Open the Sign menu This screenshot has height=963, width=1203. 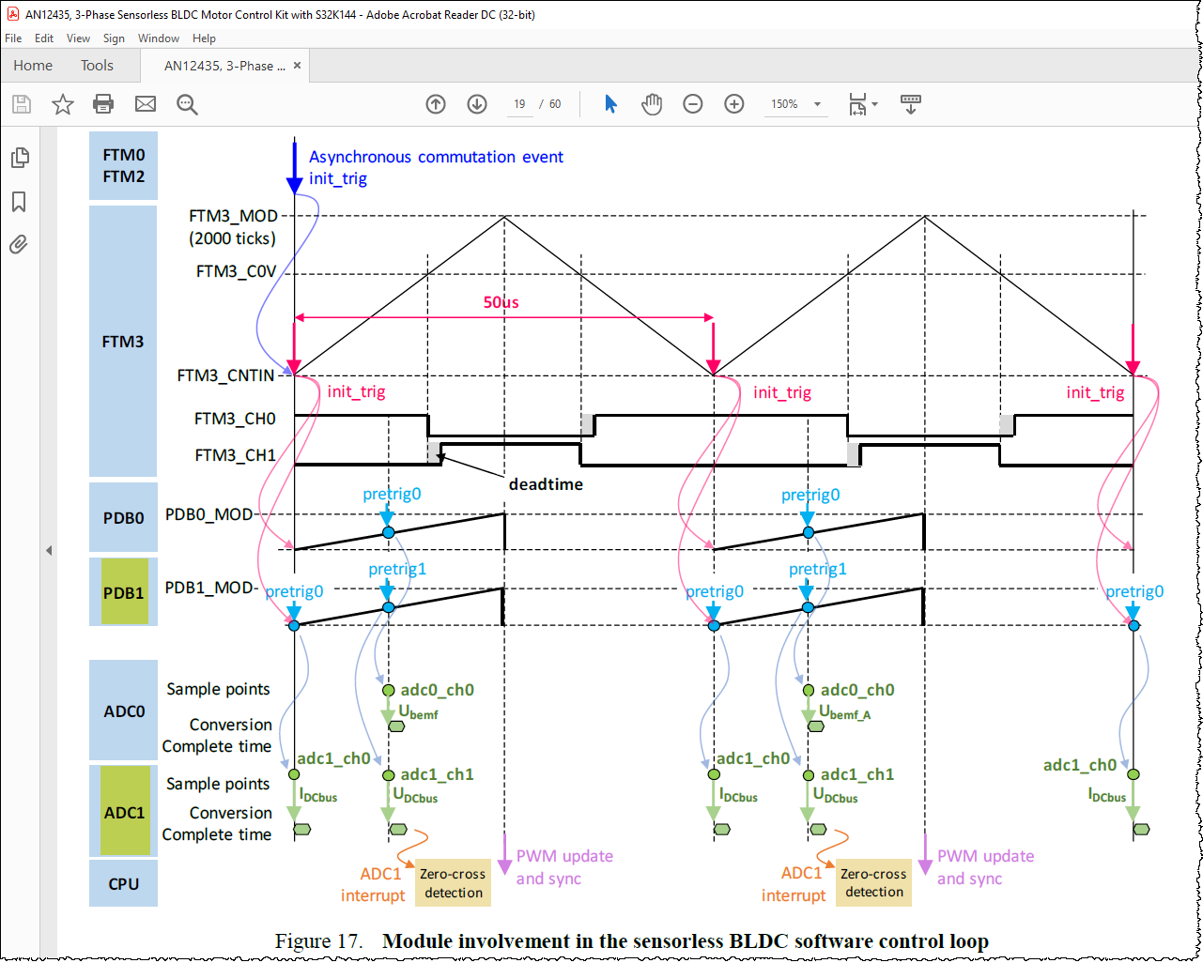click(113, 38)
